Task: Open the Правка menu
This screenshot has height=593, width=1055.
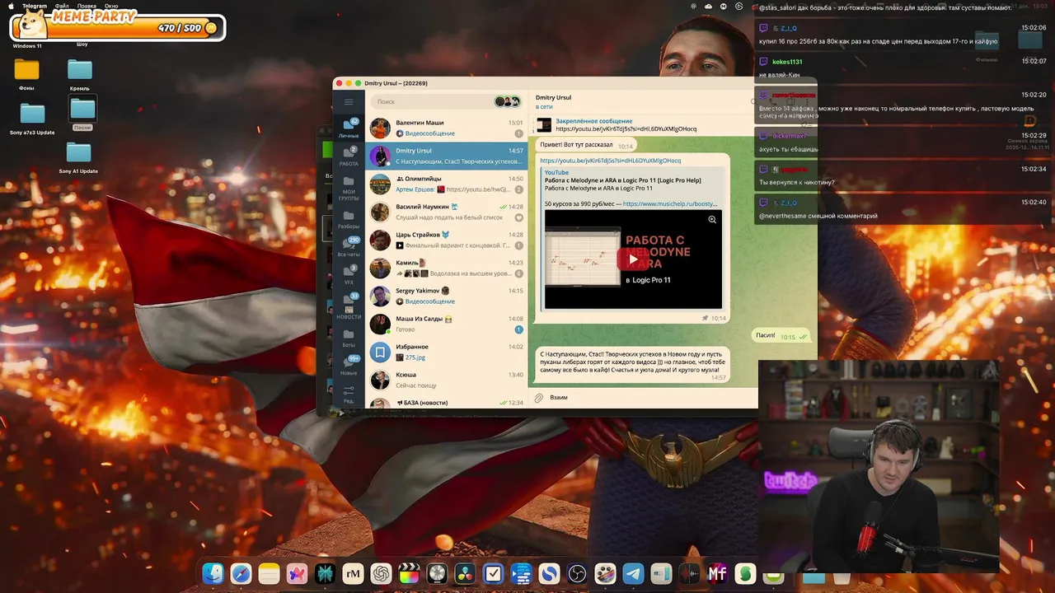Action: 87,6
